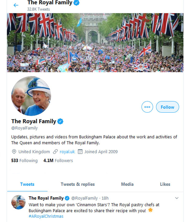Open the Tweets & replies tab
190x222 pixels.
[x=78, y=184]
